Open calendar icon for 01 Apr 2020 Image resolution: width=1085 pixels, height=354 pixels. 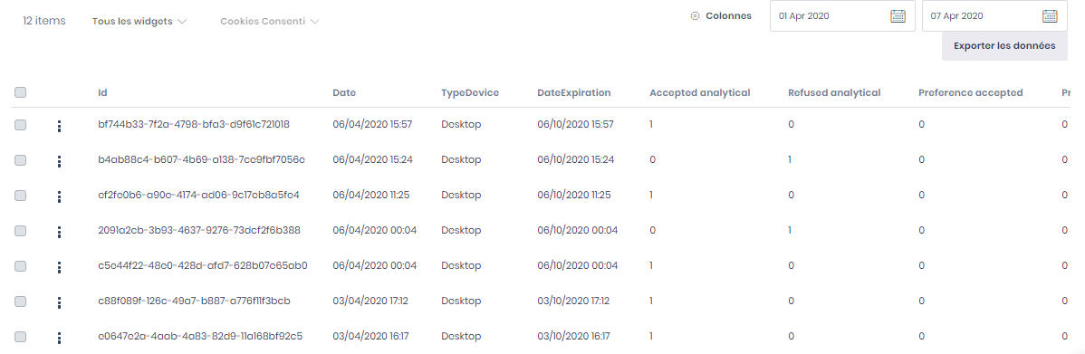pos(898,16)
